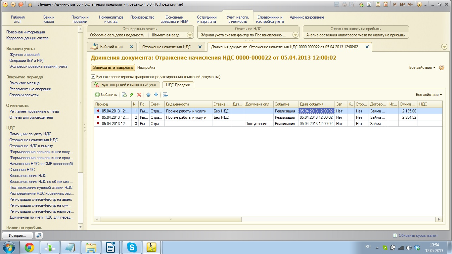Switch to Бухгалтерский и налоговый учет tab
Screen dimensions: 452x254
126,85
